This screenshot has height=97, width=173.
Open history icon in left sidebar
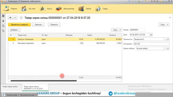(x=3, y=26)
